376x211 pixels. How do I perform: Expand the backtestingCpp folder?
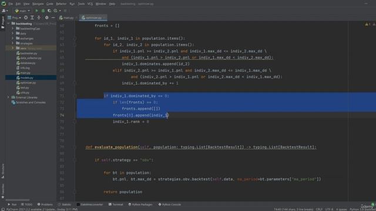pos(13,29)
